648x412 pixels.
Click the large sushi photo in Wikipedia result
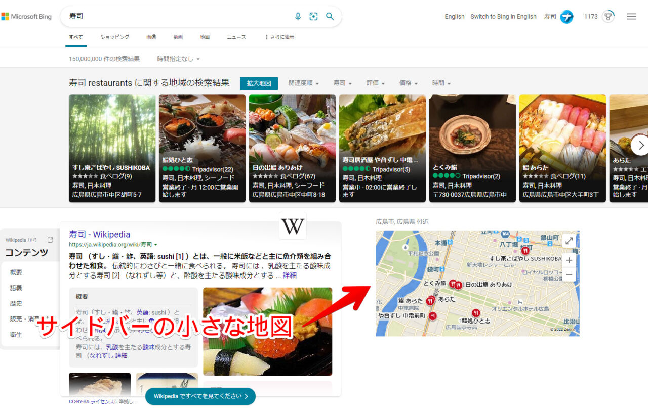click(268, 332)
